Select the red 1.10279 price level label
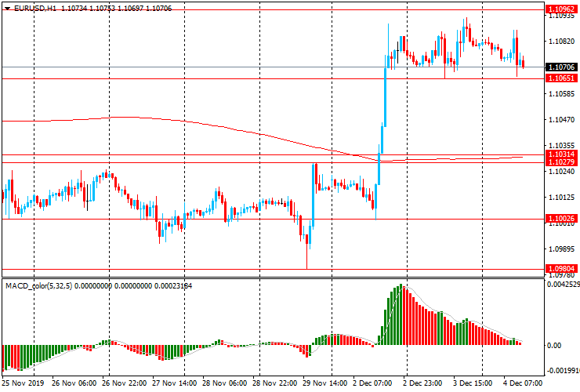This screenshot has height=392, width=580. (x=561, y=162)
